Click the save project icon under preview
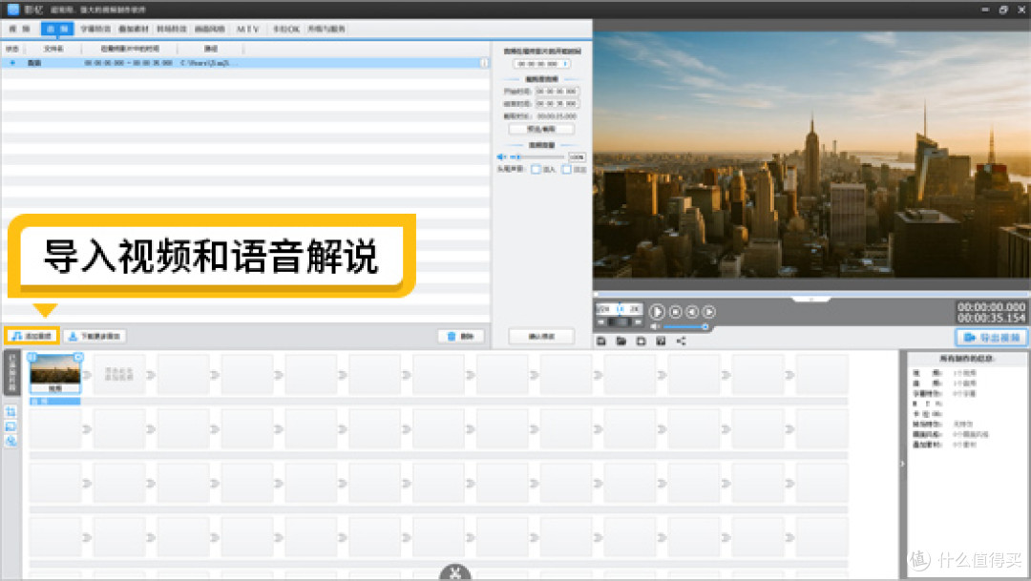Screen dimensions: 1031x581 [601, 341]
